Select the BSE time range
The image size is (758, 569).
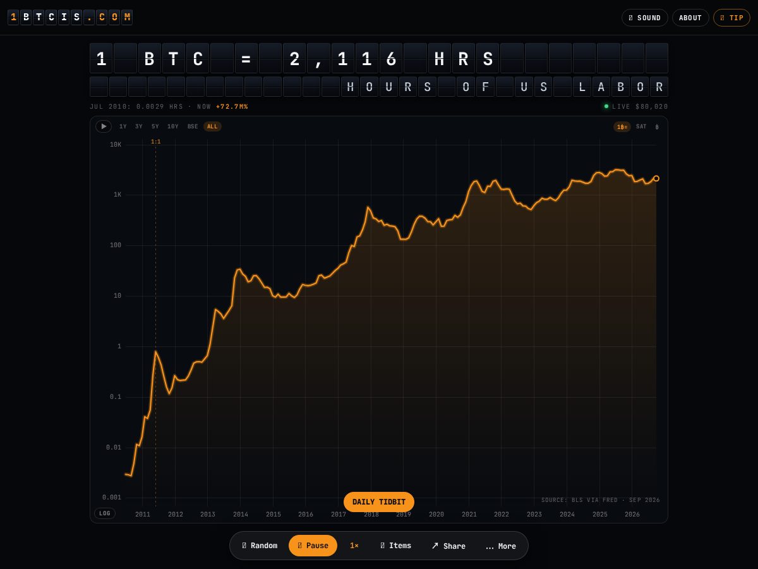(193, 126)
